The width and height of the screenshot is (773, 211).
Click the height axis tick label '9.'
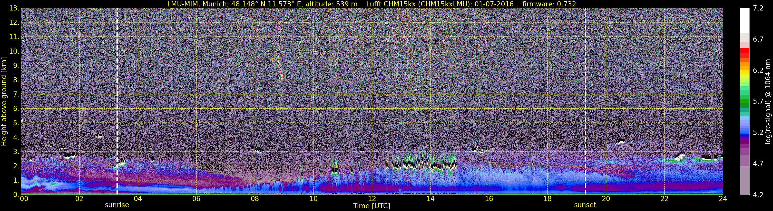(16, 65)
